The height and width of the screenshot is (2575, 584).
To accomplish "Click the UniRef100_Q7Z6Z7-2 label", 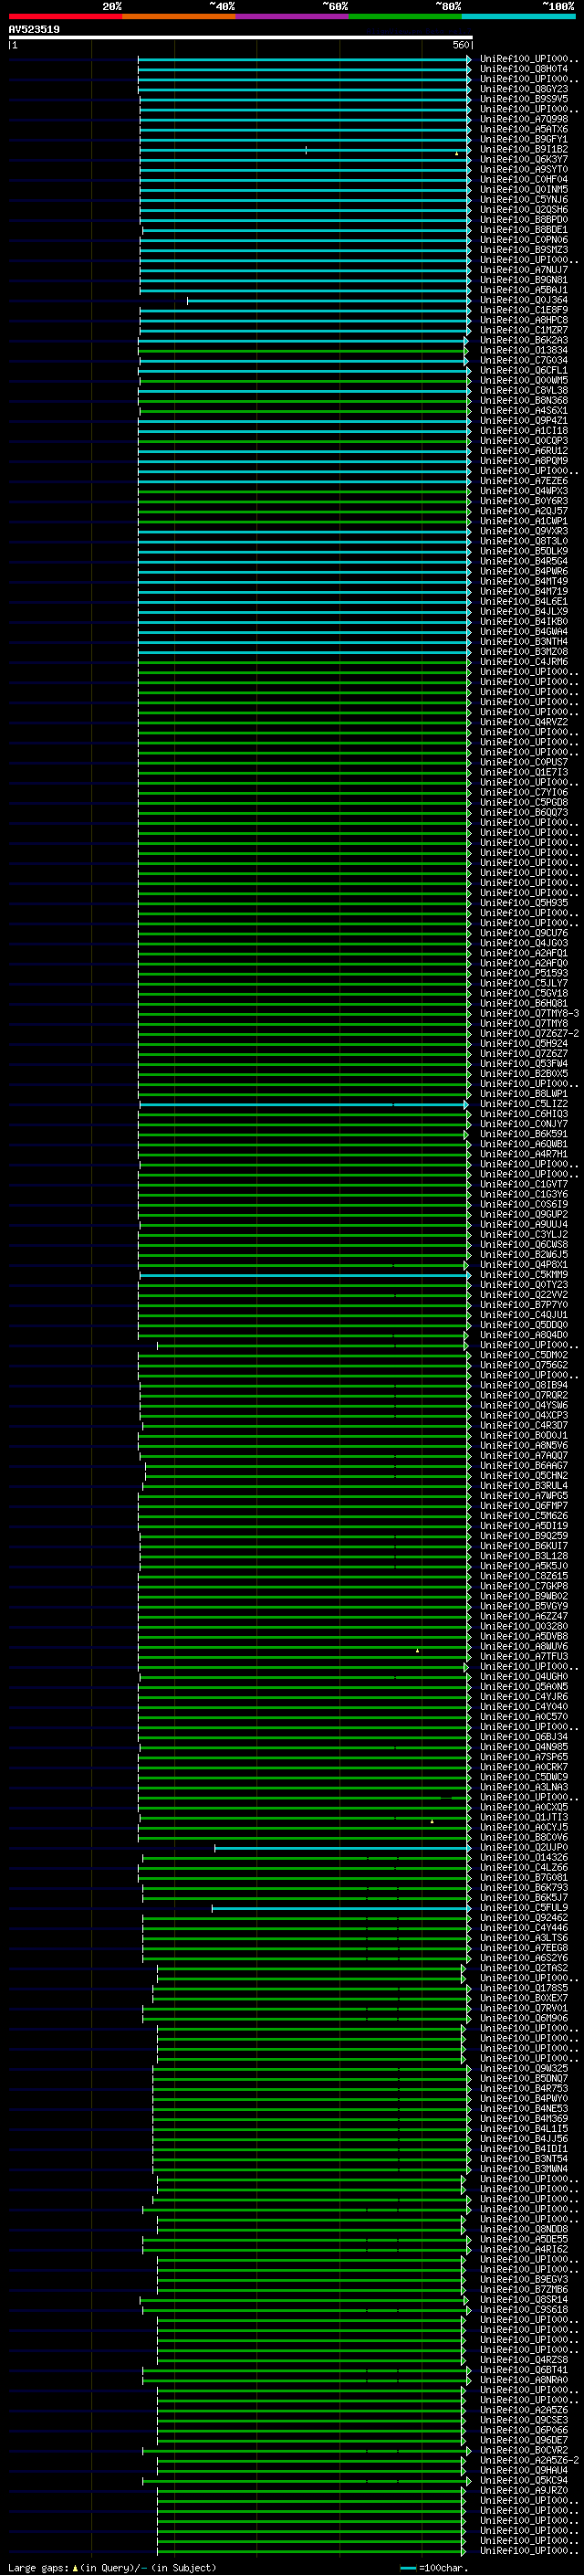I will (x=529, y=1032).
